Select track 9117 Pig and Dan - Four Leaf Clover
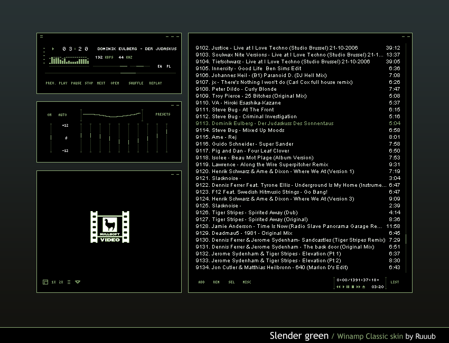The image size is (449, 343). pyautogui.click(x=298, y=151)
